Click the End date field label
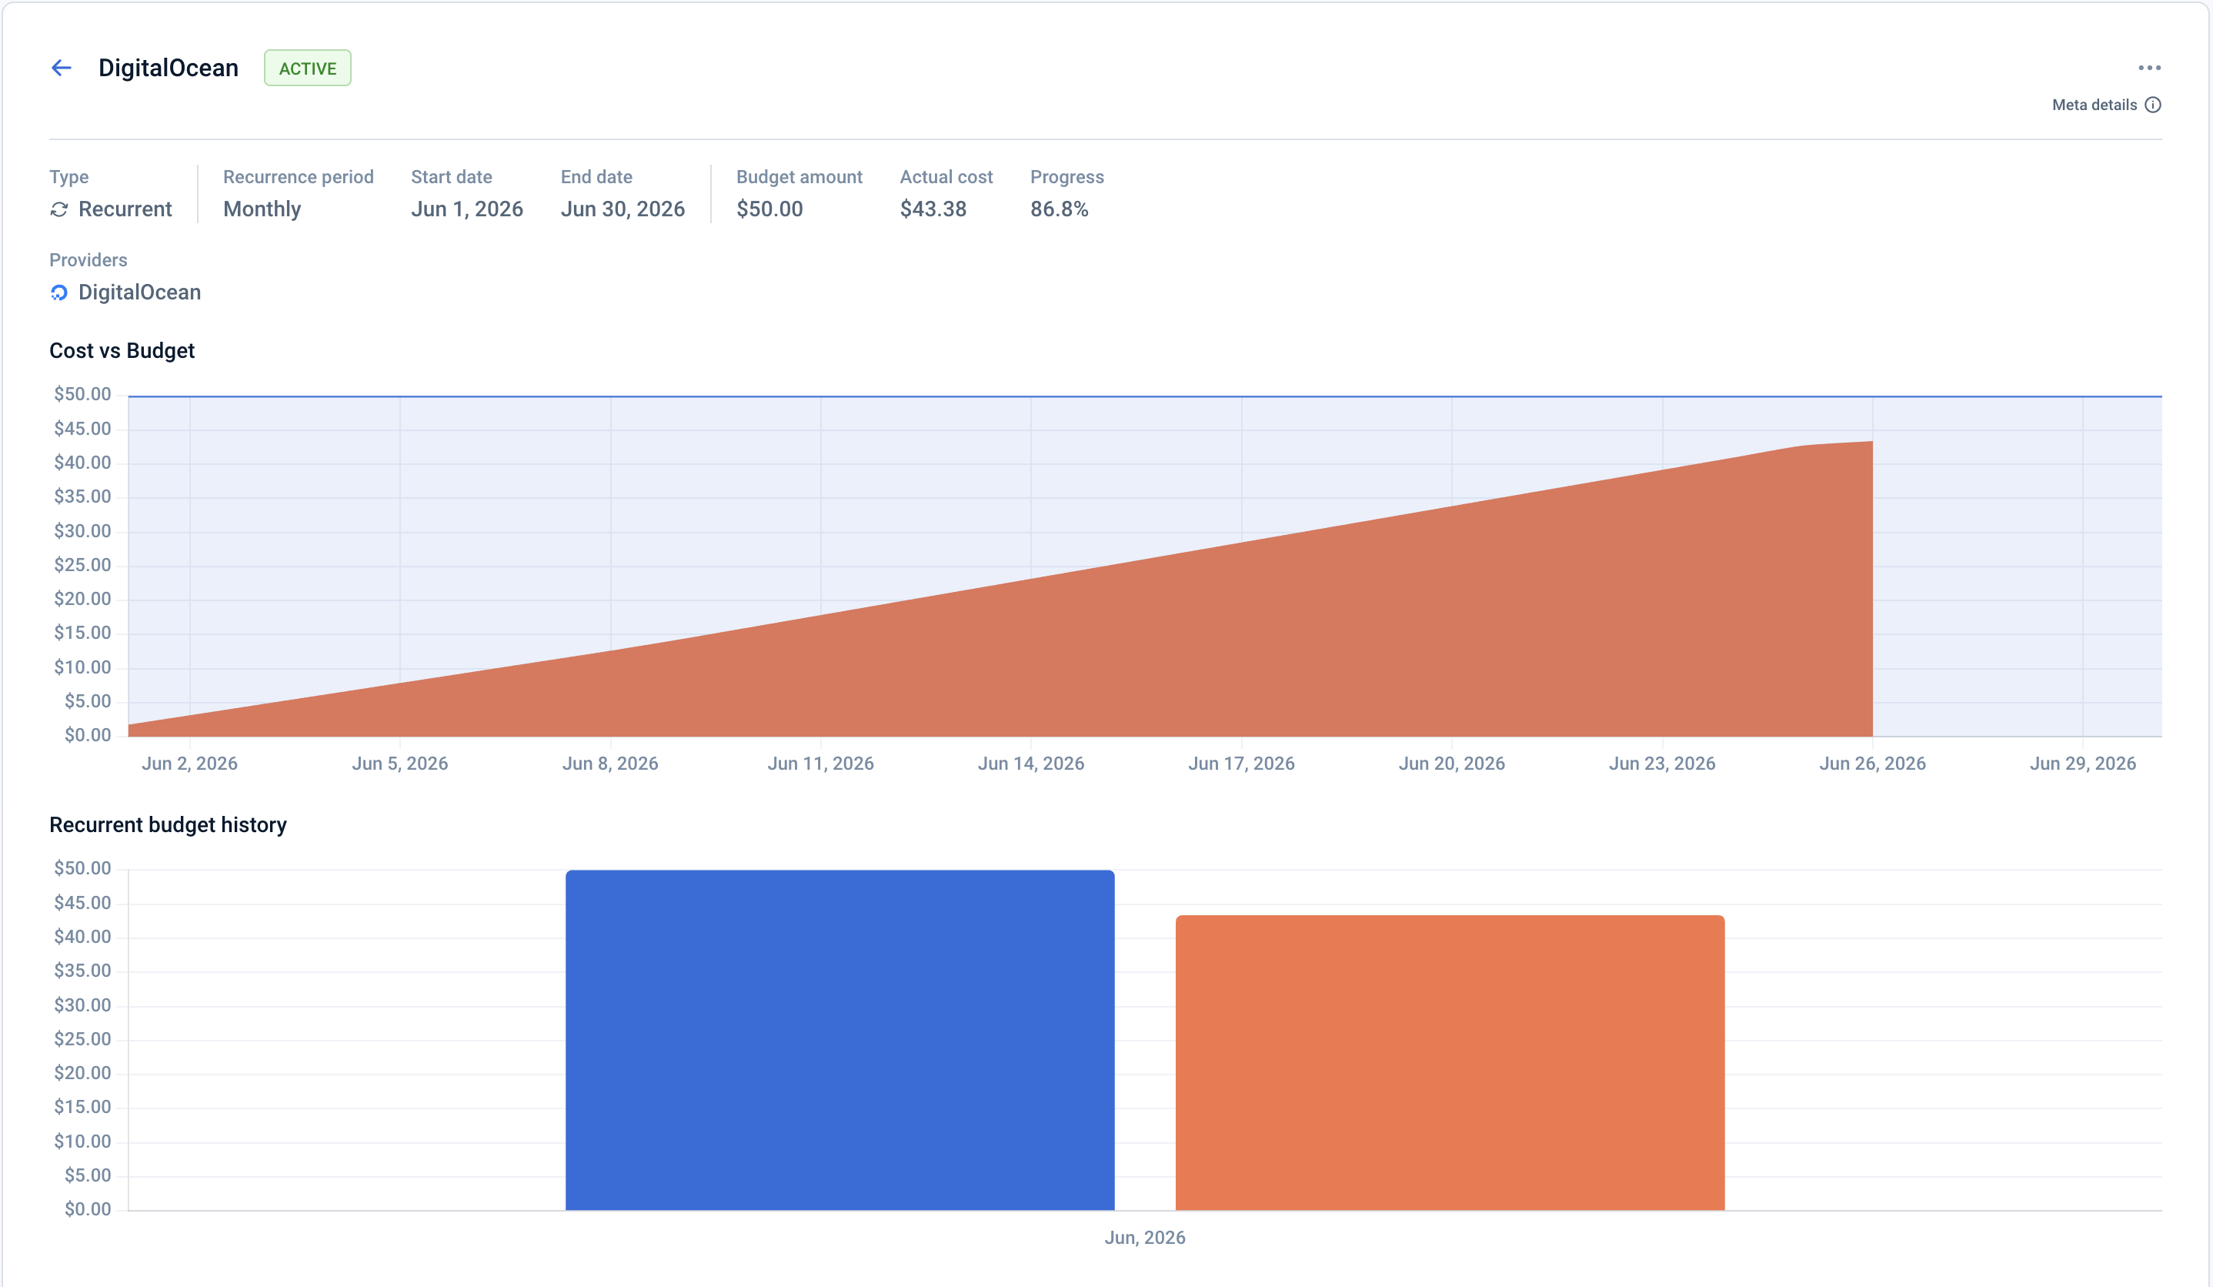 pyautogui.click(x=596, y=176)
